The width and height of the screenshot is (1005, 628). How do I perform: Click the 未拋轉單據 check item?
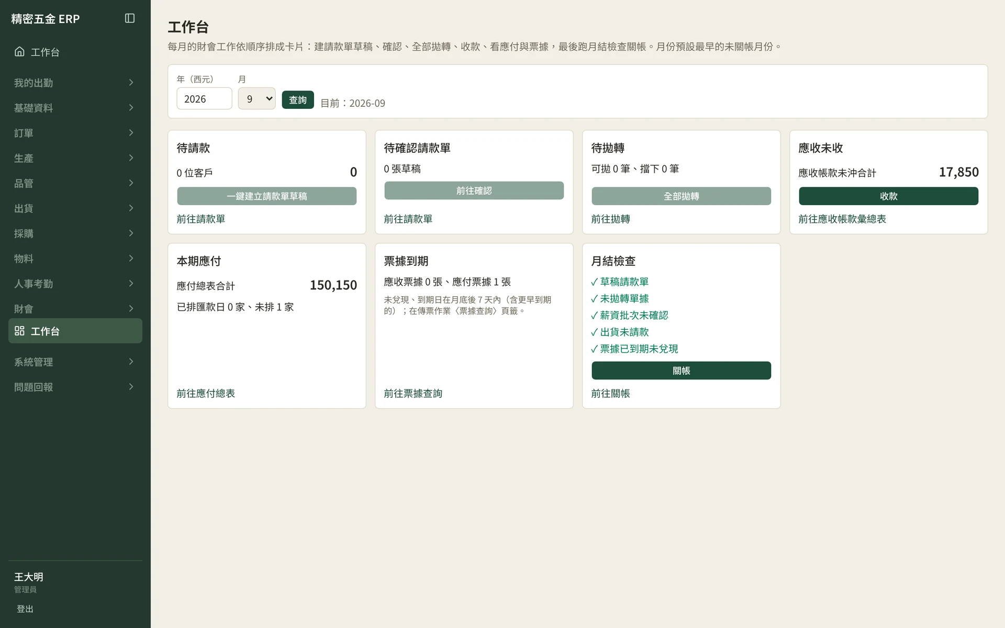point(620,298)
